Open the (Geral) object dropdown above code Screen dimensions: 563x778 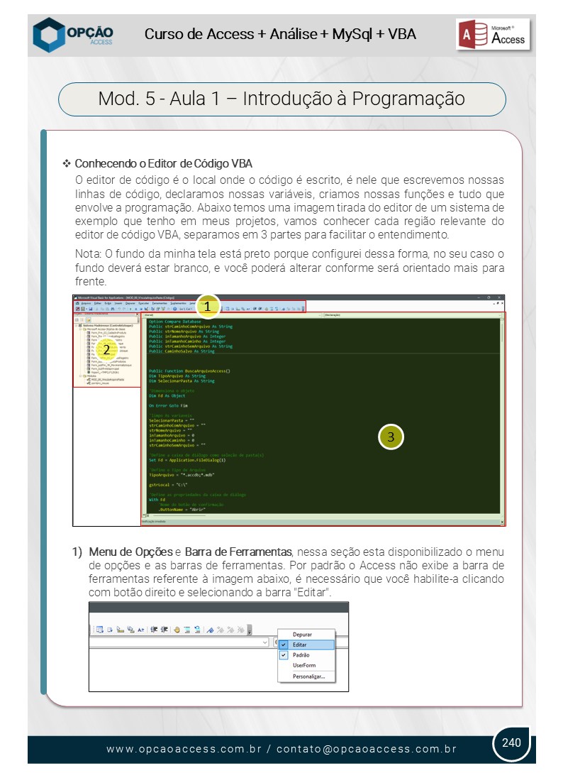pos(320,315)
